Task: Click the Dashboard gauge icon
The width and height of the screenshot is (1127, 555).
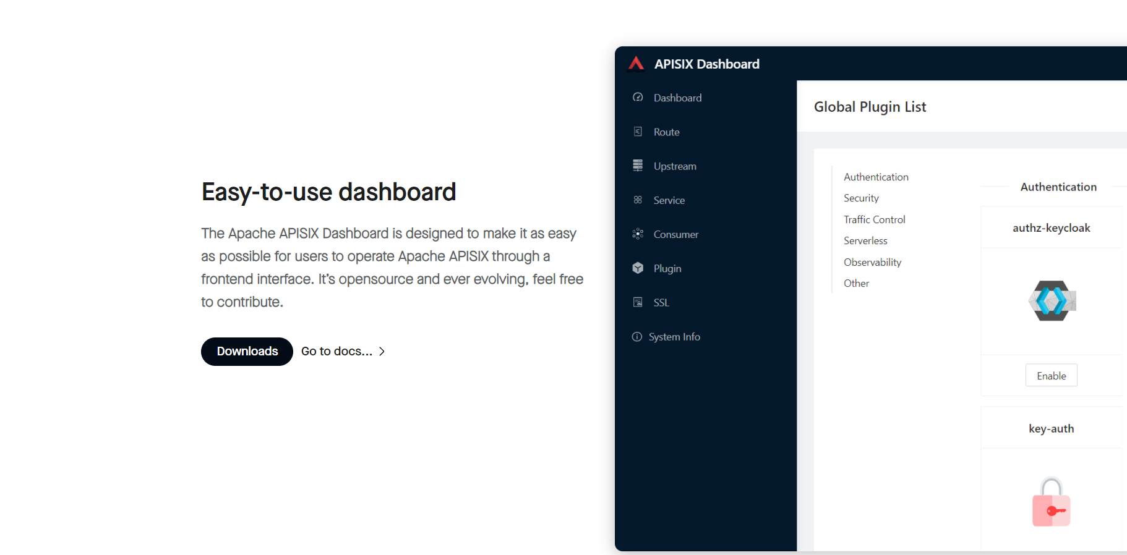Action: tap(638, 98)
